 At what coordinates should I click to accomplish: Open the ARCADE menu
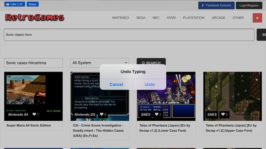(218, 18)
